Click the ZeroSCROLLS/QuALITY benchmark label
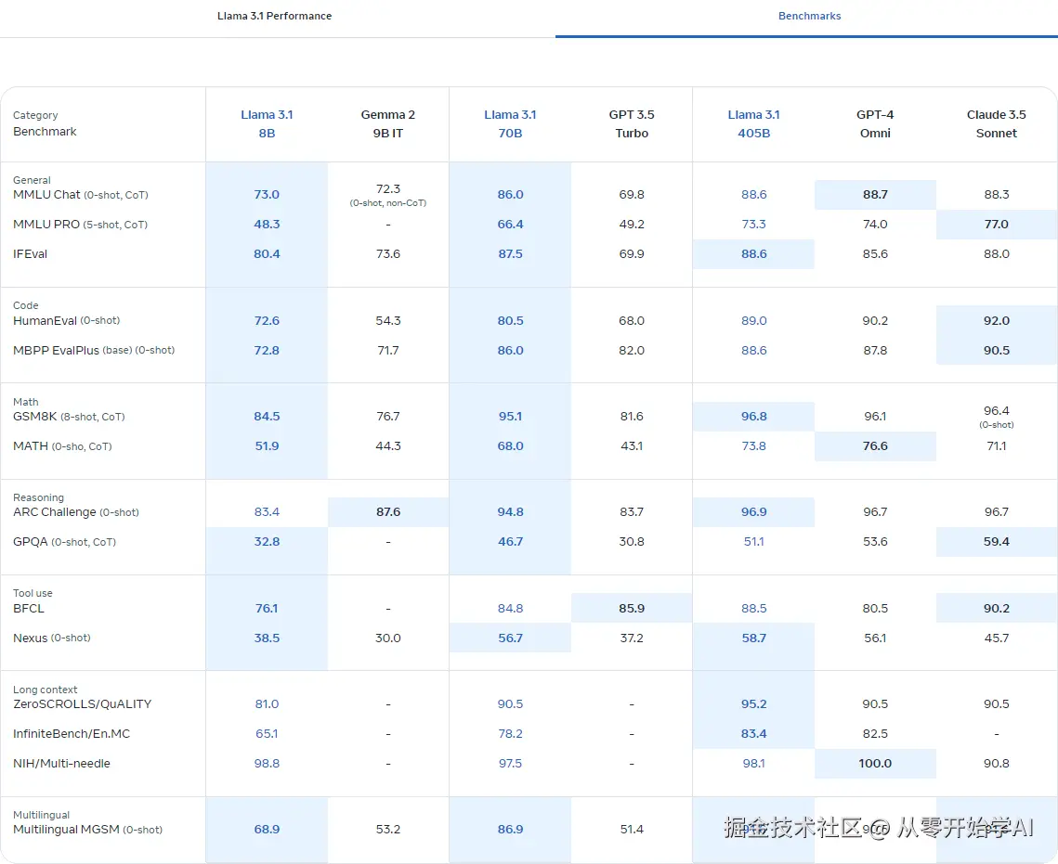The height and width of the screenshot is (864, 1058). coord(83,704)
